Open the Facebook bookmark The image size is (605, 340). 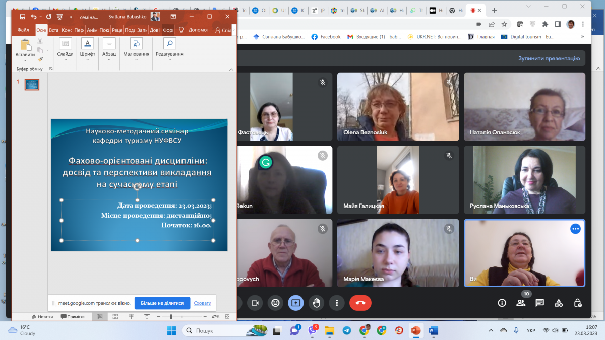tap(326, 37)
